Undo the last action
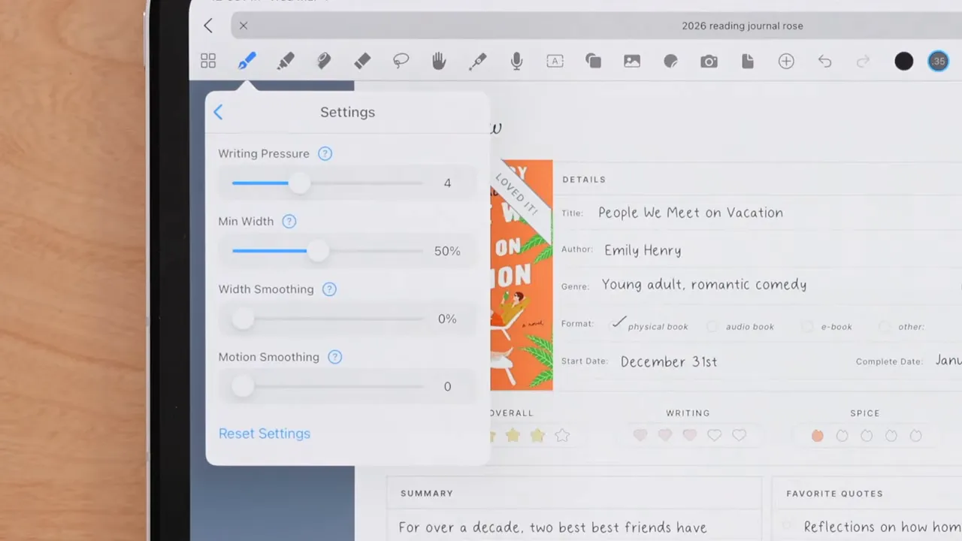The image size is (962, 541). (824, 62)
